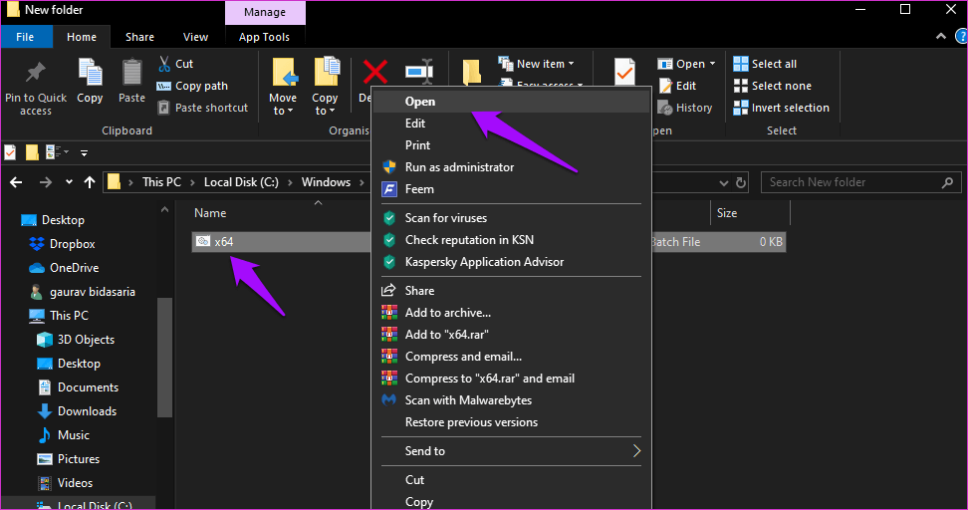
Task: Click the Pin to Quick access icon
Action: coord(35,73)
